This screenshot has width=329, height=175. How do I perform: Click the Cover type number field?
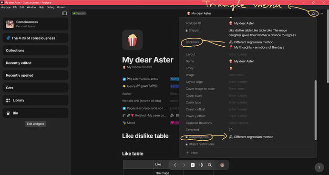pos(238,103)
